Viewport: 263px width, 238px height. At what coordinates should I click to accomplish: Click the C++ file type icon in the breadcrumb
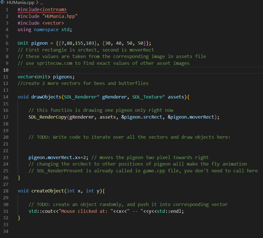coord(3,3)
